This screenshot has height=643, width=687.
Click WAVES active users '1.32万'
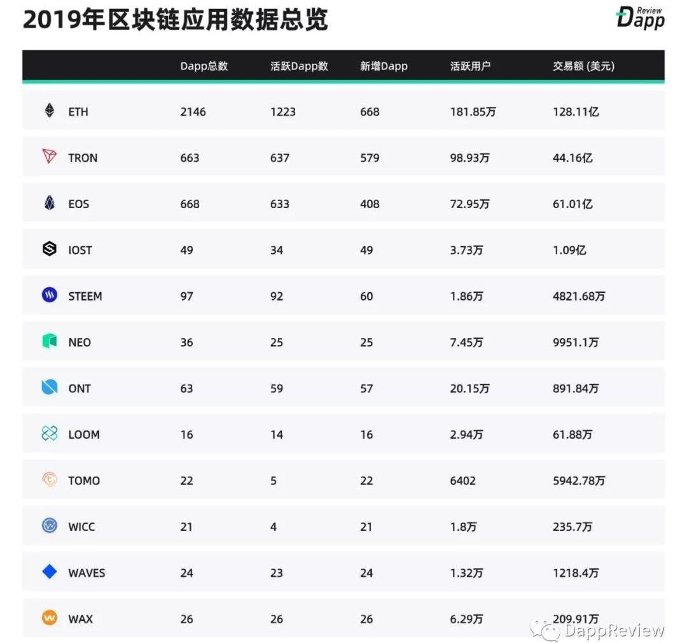(x=467, y=573)
